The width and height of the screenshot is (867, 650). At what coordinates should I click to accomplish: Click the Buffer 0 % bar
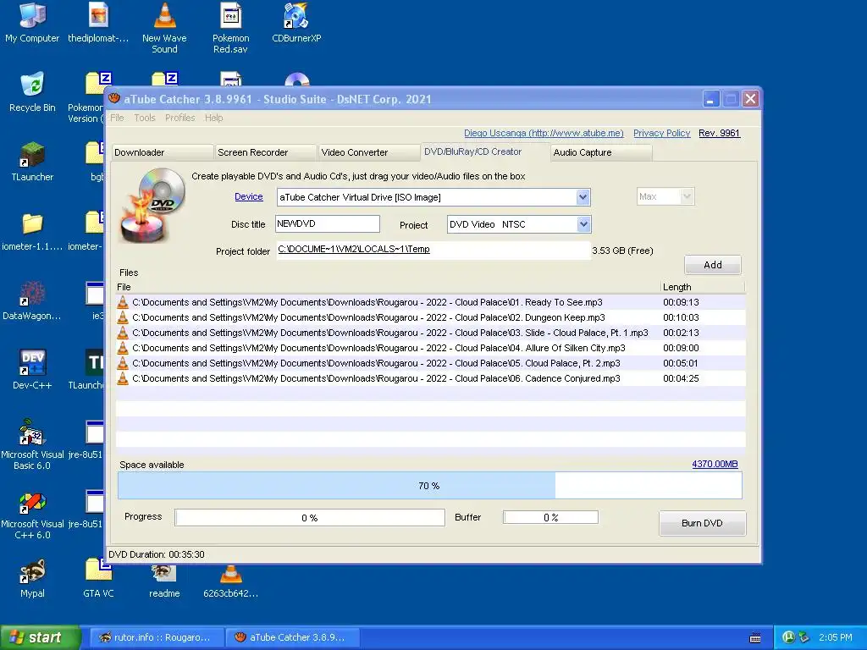pos(550,517)
